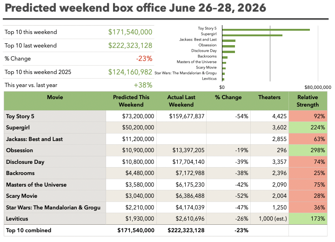Select Backrooms 25% relative strength cell

pyautogui.click(x=308, y=173)
